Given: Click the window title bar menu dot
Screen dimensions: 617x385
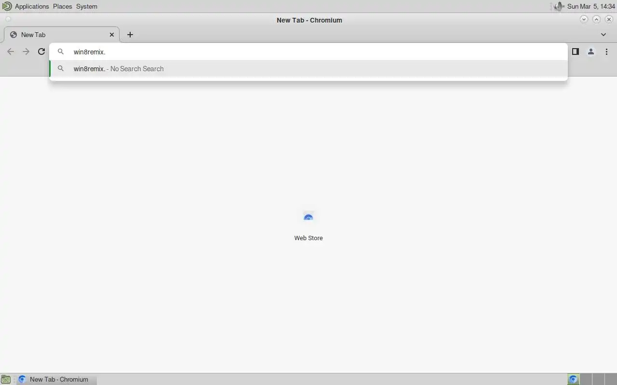Looking at the screenshot, I should (8, 19).
